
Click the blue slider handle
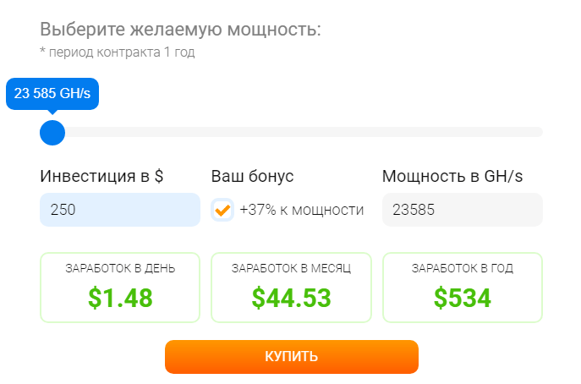[x=52, y=132]
